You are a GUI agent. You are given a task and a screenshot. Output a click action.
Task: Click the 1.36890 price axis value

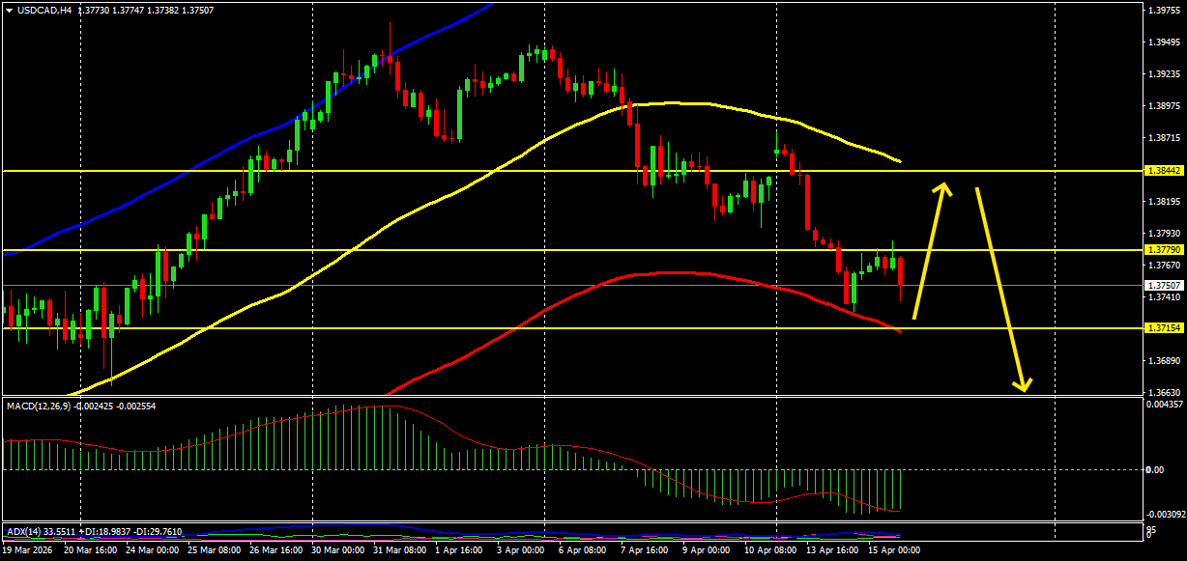pos(1164,361)
